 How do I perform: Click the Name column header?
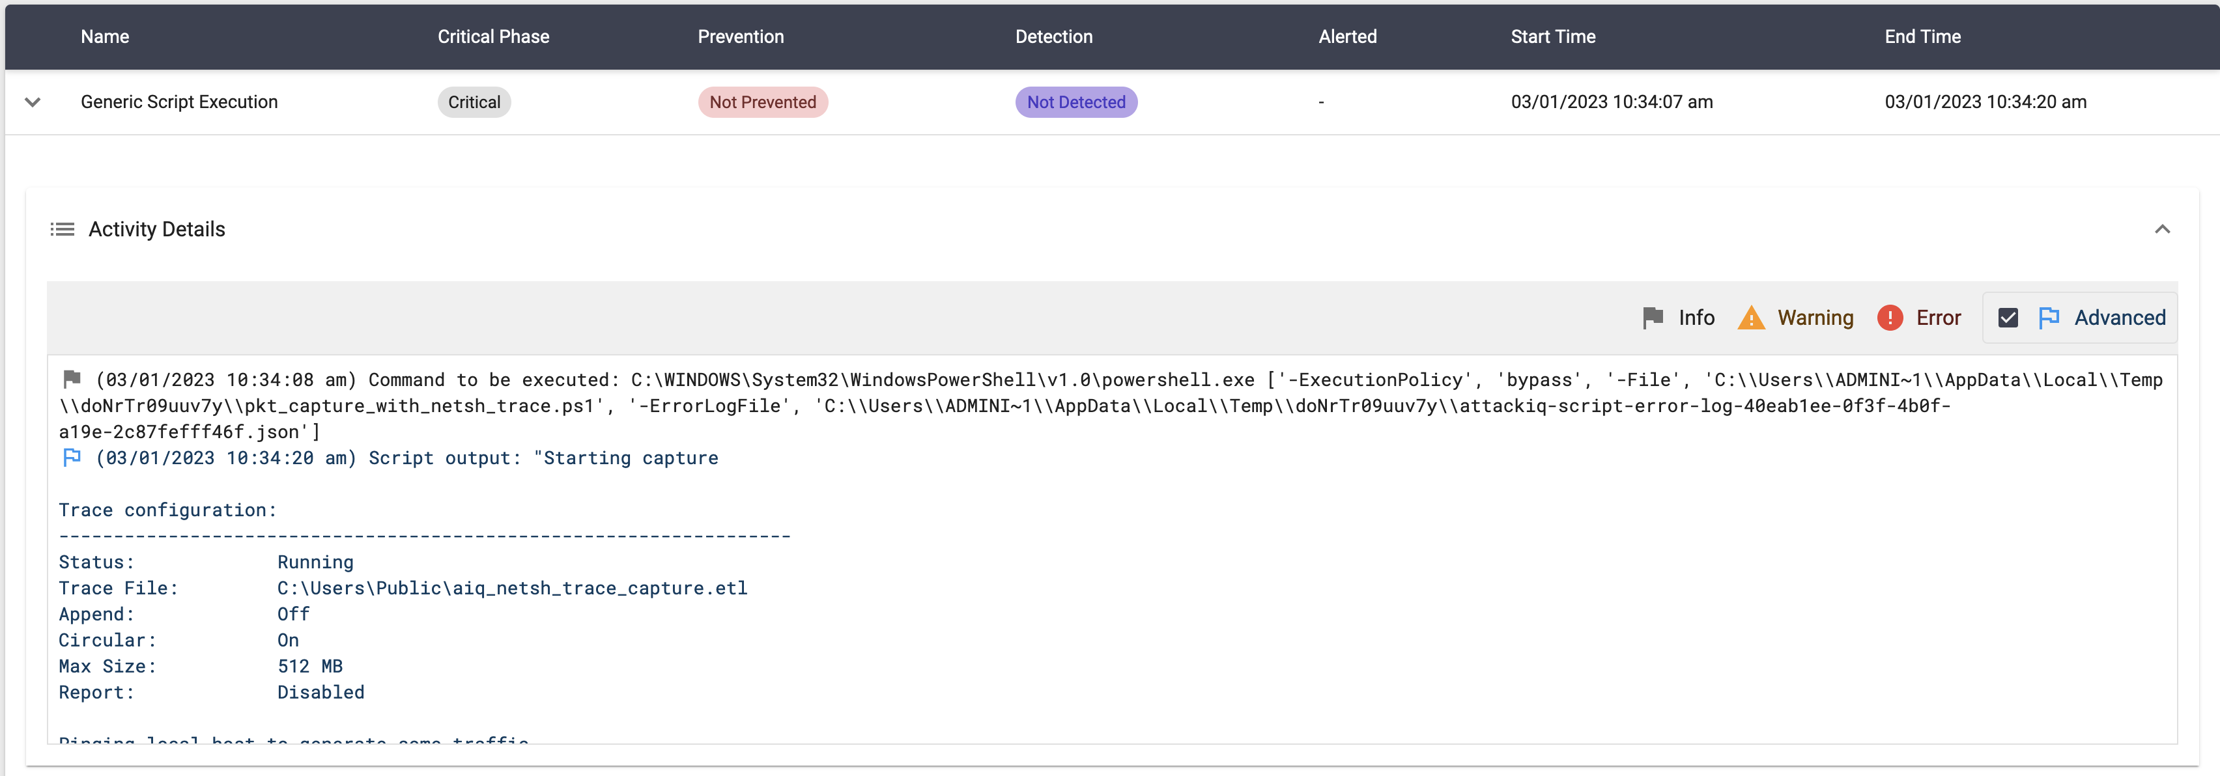(105, 36)
